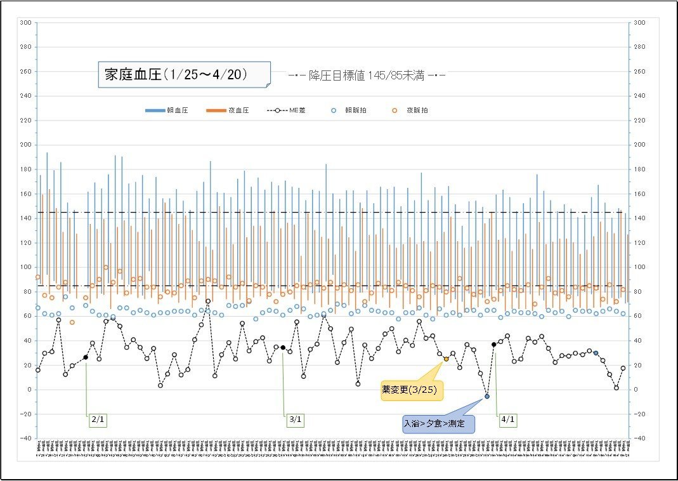Click the orange-filled ME差 point above 薬変更 callout
Screen dimensions: 678x481
click(x=447, y=359)
